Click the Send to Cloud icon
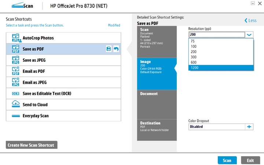 [15, 105]
